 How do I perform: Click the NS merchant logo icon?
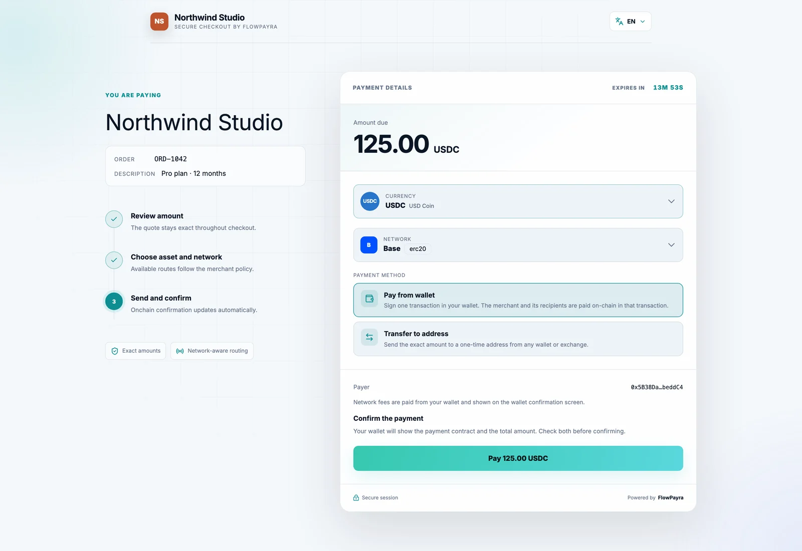[x=159, y=22]
